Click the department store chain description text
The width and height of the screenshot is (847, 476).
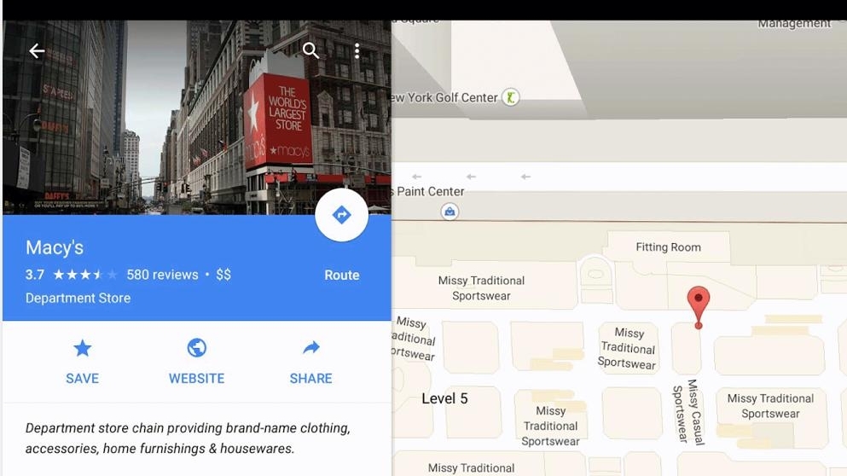click(188, 438)
